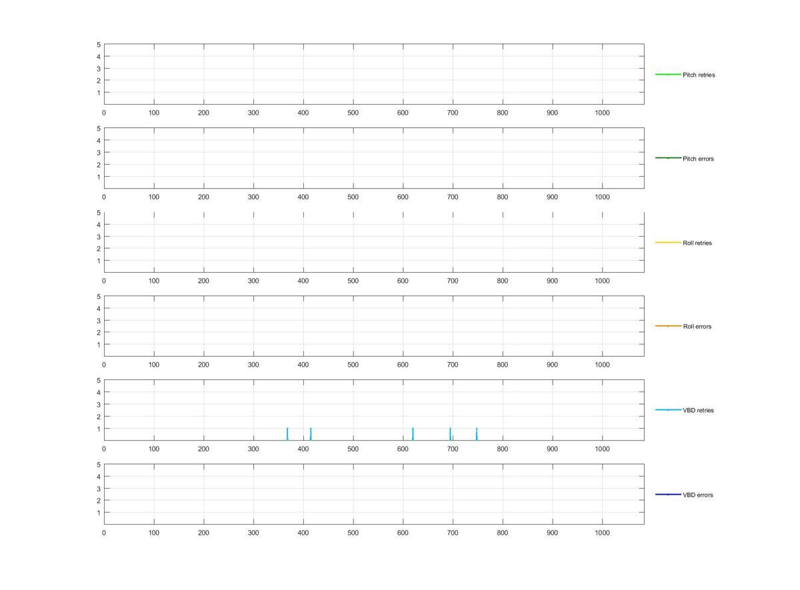
Task: Select the last VBD retries spike before 800
Action: [x=477, y=434]
